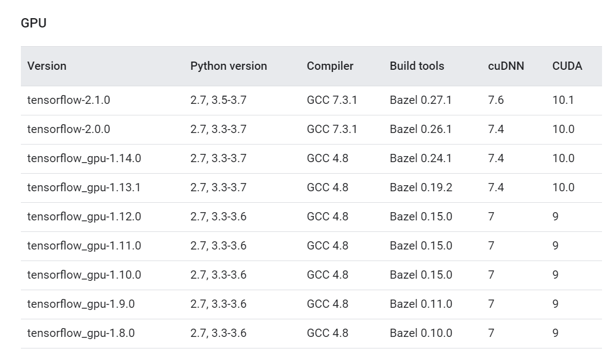The height and width of the screenshot is (349, 613).
Task: Click the Version column header
Action: click(47, 66)
